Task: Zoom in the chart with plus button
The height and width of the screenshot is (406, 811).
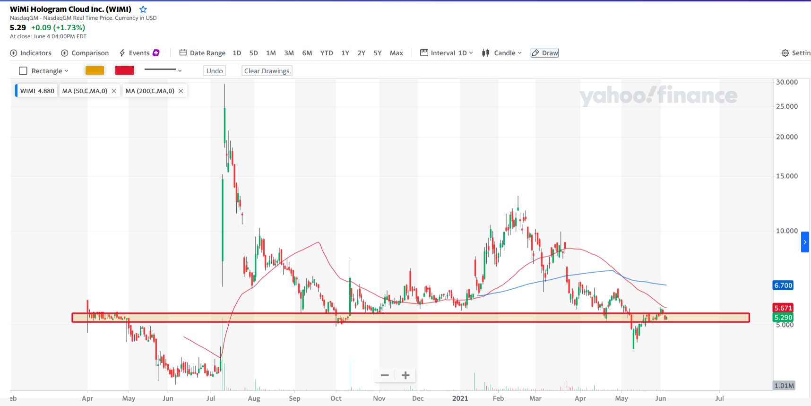Action: (x=405, y=375)
